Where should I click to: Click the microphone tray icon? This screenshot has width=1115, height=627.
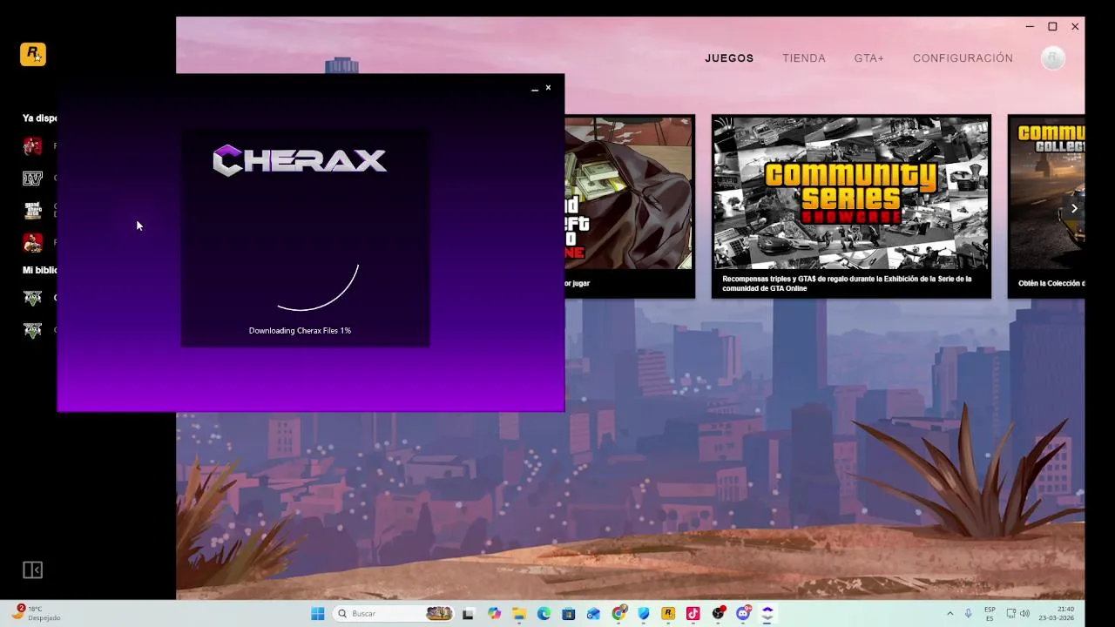point(968,614)
